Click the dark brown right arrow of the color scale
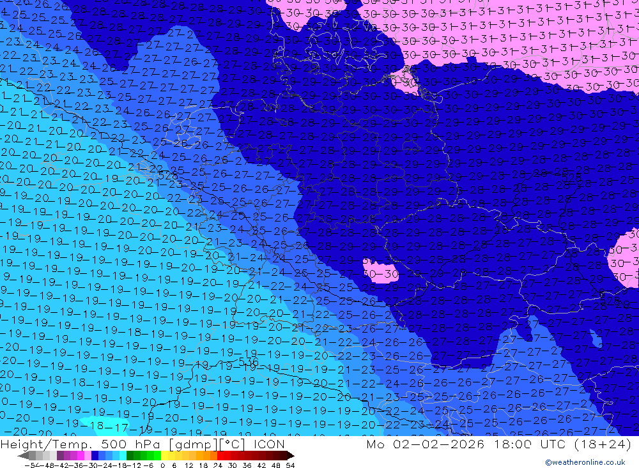 pos(291,456)
